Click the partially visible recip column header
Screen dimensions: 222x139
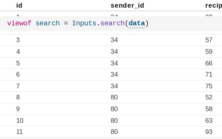click(213, 6)
